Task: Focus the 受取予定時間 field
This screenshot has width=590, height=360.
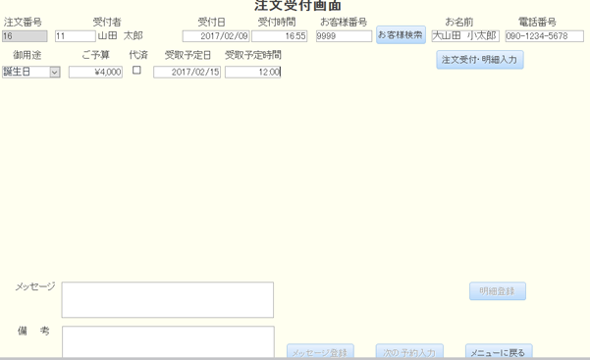Action: 253,72
